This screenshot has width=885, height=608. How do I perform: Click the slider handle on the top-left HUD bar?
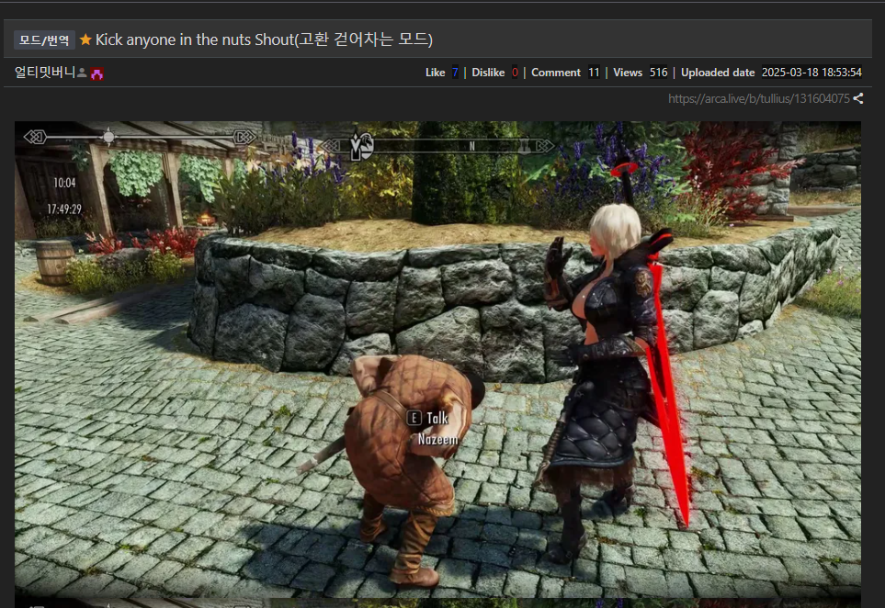(108, 137)
